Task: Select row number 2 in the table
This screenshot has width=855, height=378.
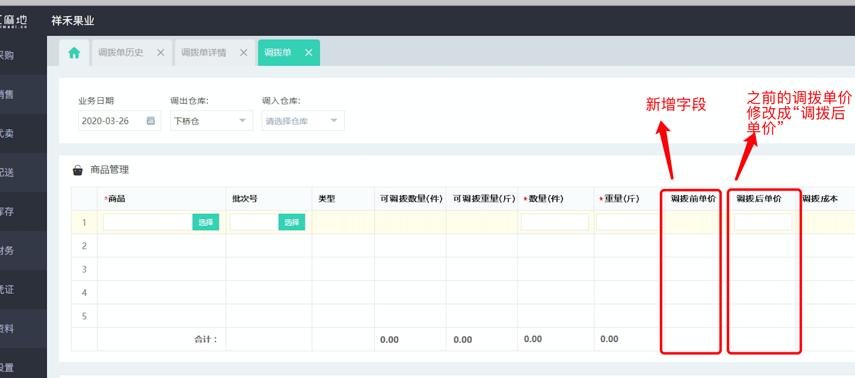Action: [84, 246]
